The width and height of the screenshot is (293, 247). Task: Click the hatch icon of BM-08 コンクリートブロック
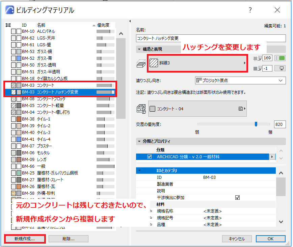[x=14, y=99]
